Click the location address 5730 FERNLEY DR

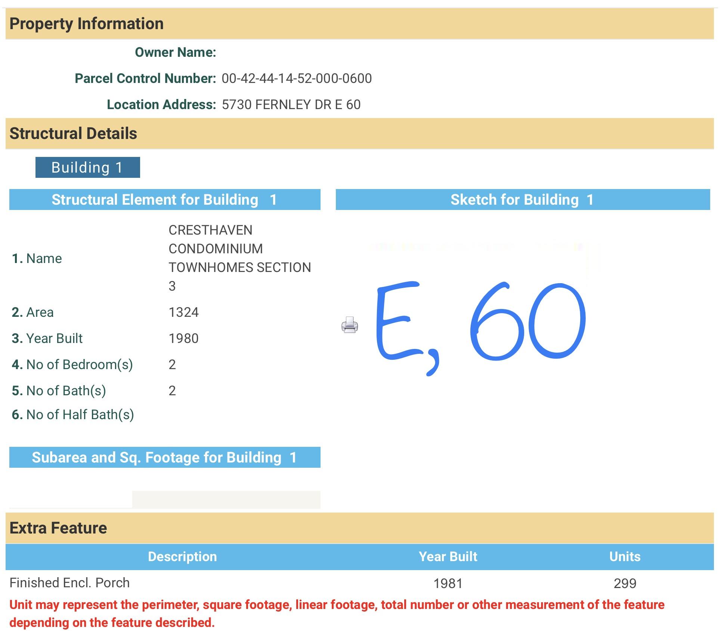click(x=291, y=105)
